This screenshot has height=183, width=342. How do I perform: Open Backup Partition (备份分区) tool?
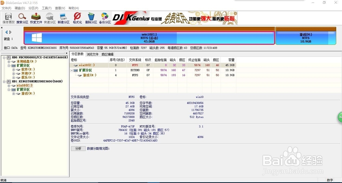click(105, 18)
